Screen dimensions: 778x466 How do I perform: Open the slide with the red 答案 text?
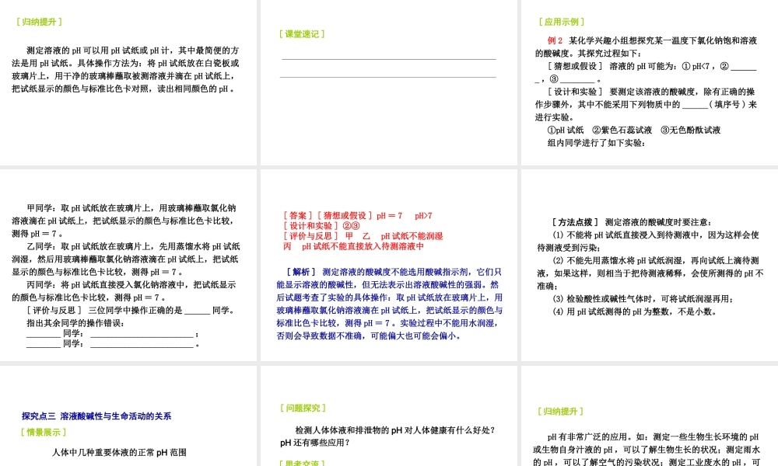pyautogui.click(x=388, y=265)
